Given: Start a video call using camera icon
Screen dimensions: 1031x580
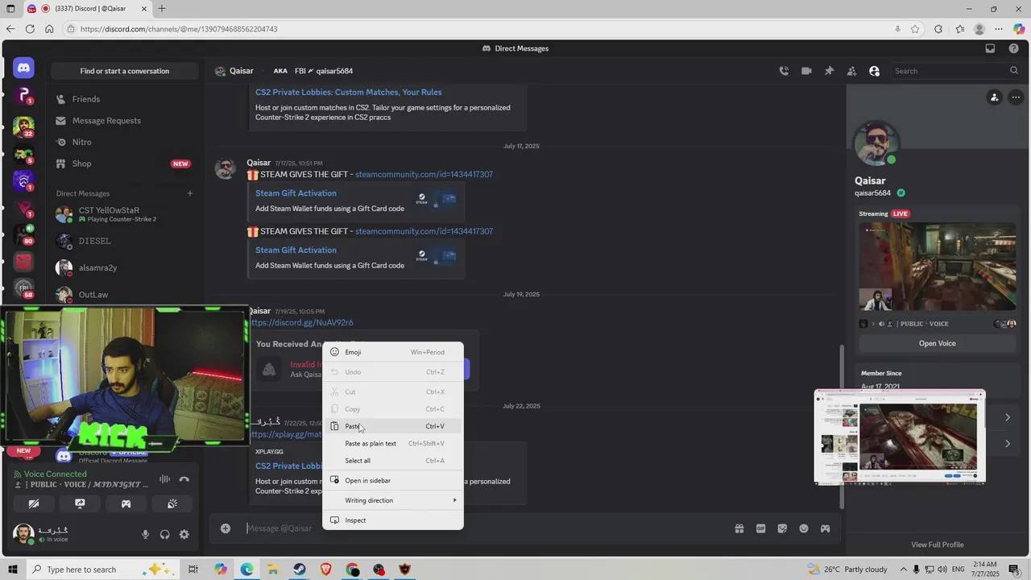Looking at the screenshot, I should (x=806, y=71).
